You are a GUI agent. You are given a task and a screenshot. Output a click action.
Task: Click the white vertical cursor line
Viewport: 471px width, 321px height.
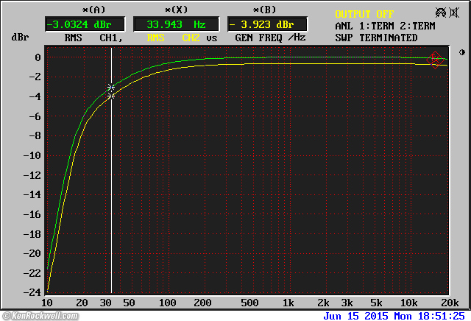(x=111, y=170)
